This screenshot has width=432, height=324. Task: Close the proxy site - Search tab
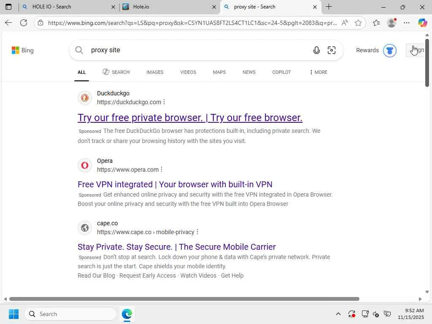[315, 7]
